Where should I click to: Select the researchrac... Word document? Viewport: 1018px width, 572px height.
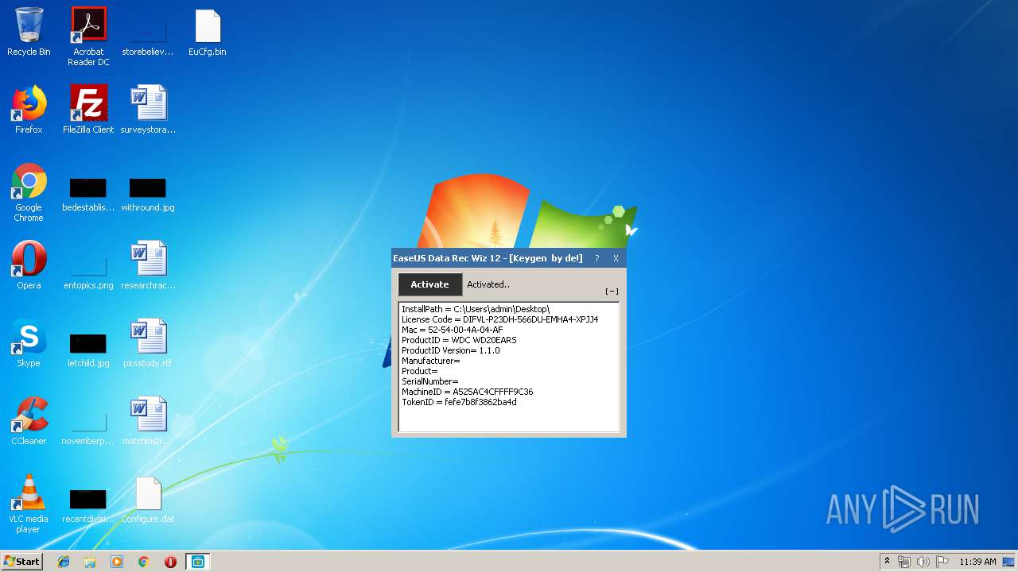coord(148,266)
